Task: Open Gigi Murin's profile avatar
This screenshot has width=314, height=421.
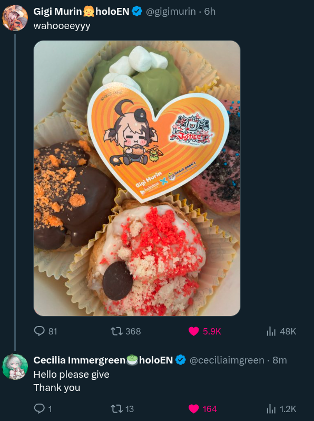Action: [x=15, y=18]
